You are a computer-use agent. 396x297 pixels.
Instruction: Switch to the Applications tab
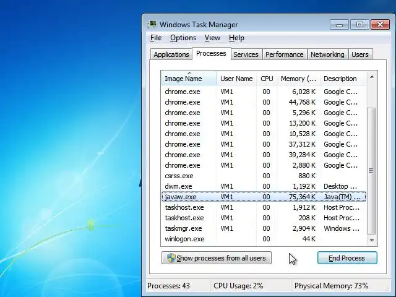171,54
